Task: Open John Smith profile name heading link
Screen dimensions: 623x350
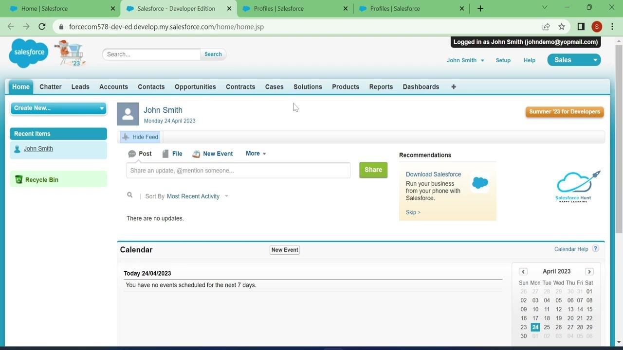Action: point(163,110)
